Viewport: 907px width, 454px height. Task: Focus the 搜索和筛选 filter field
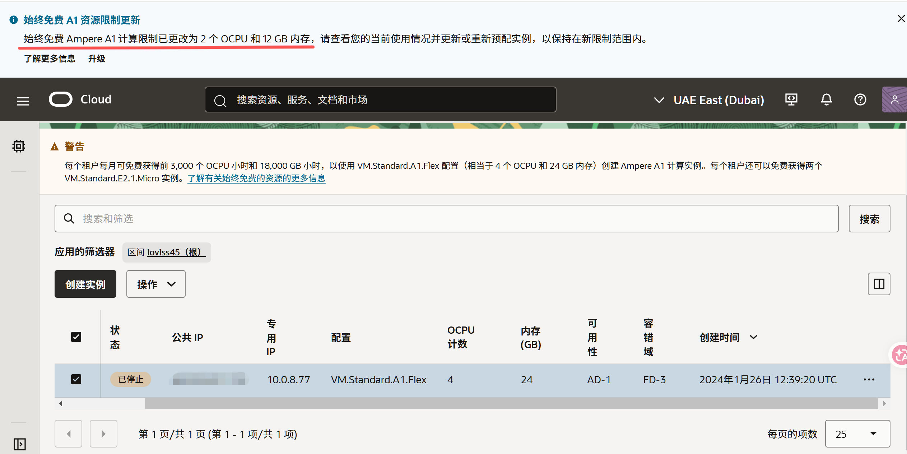(446, 219)
